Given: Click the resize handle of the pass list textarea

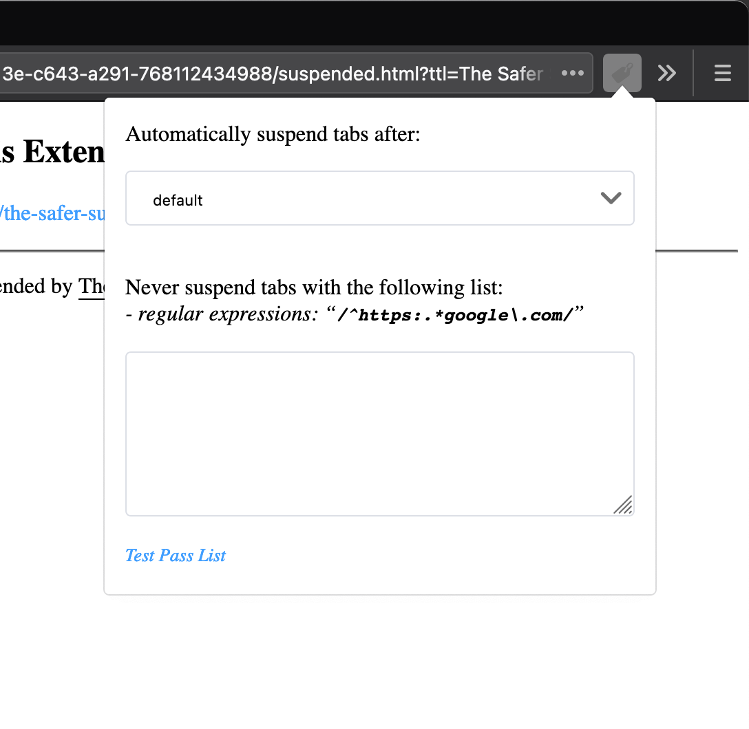Looking at the screenshot, I should click(x=623, y=505).
